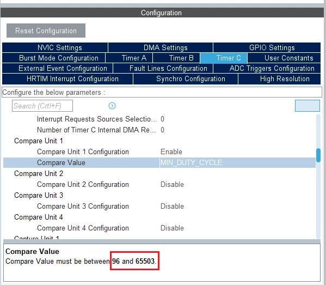
Task: Switch to DMA Settings tab
Action: pyautogui.click(x=161, y=47)
